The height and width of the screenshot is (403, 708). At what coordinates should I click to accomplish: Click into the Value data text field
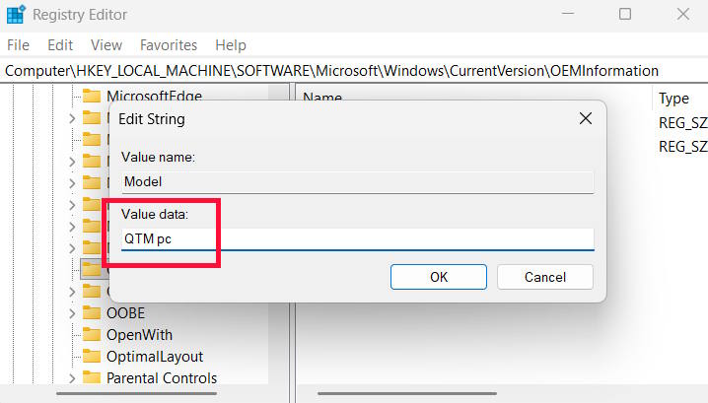tap(357, 239)
